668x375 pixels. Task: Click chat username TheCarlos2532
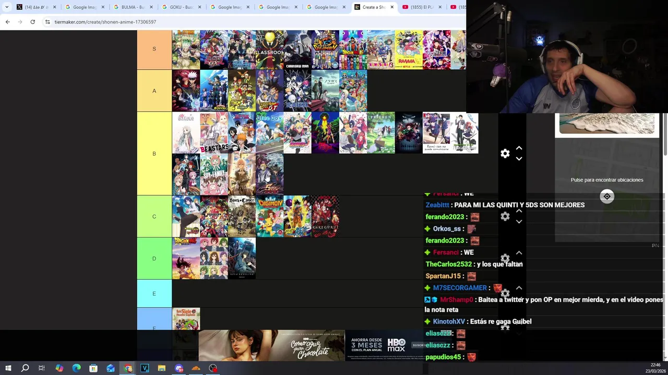tap(448, 264)
